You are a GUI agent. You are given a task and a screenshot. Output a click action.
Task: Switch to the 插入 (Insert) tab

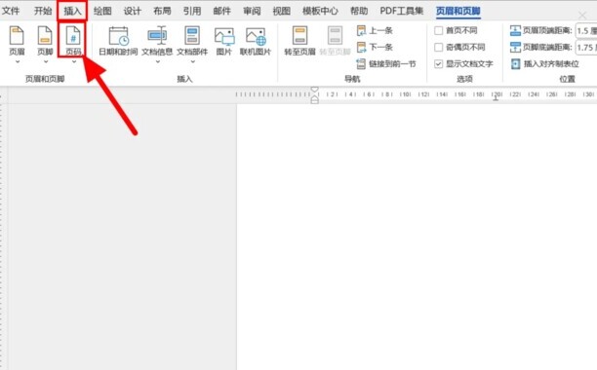click(x=73, y=11)
